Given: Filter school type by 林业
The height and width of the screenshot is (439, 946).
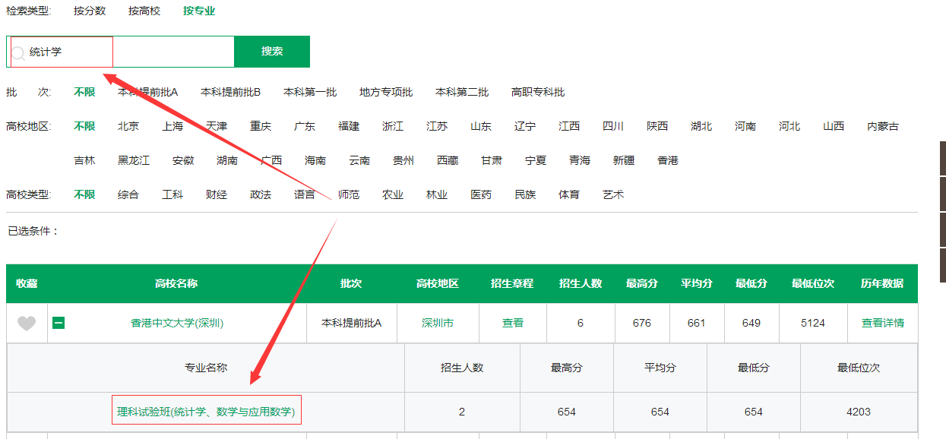Looking at the screenshot, I should (x=437, y=194).
